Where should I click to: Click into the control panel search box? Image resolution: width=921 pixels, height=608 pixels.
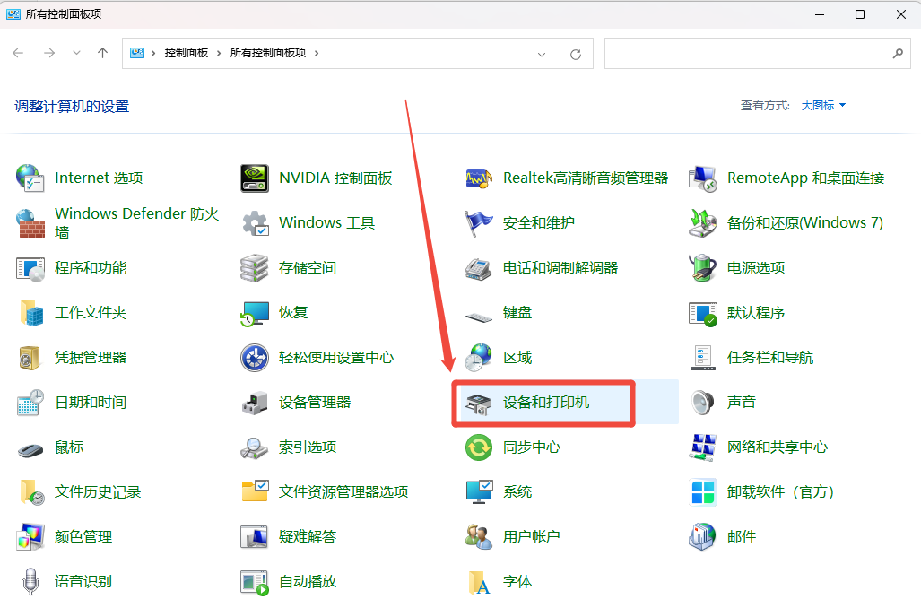(x=758, y=54)
